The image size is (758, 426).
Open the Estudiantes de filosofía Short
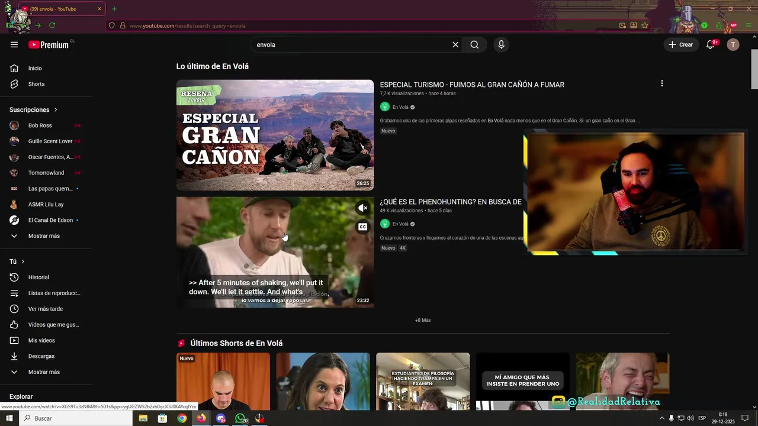(x=423, y=382)
